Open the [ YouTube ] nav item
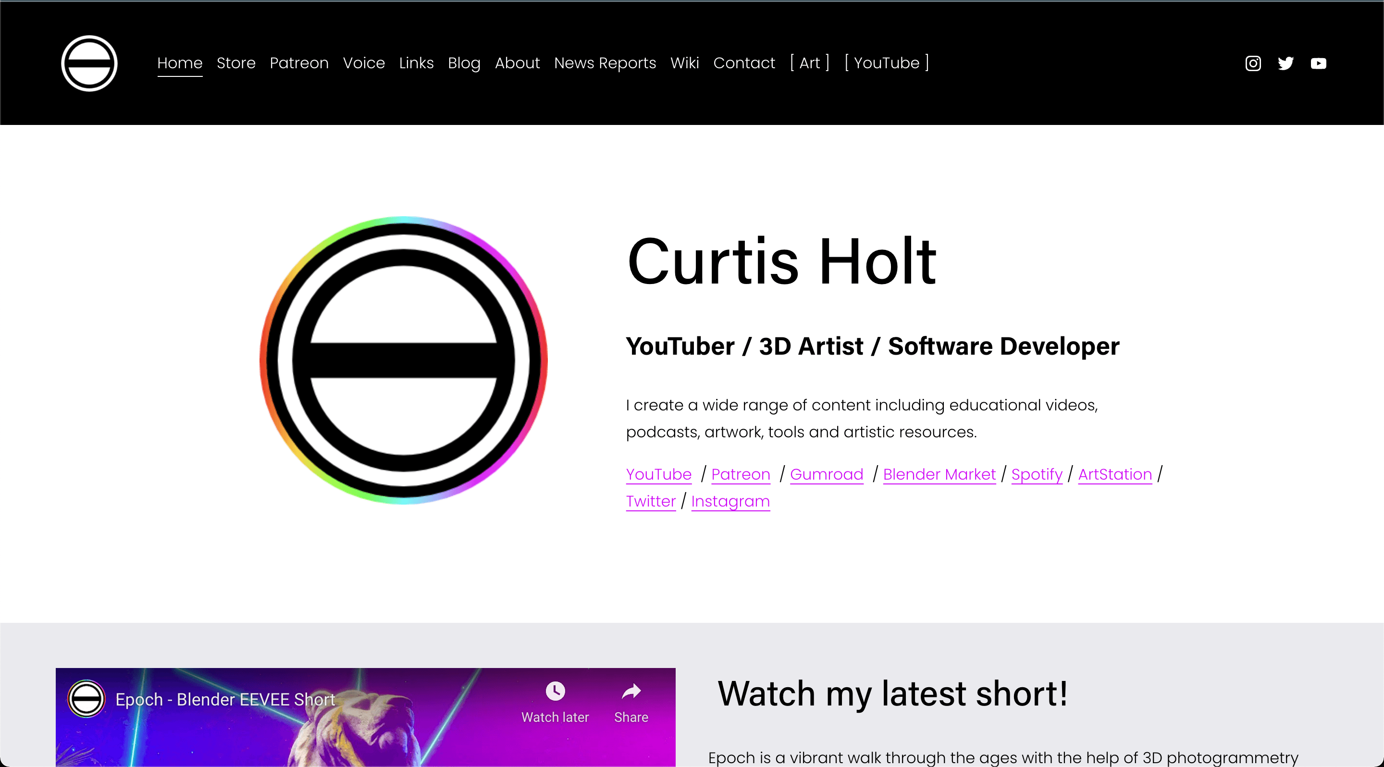Screen dimensions: 1384x767 click(x=887, y=63)
